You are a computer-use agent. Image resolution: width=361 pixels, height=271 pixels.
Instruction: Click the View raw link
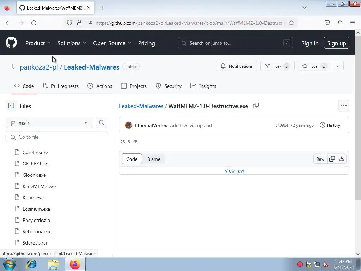234,171
